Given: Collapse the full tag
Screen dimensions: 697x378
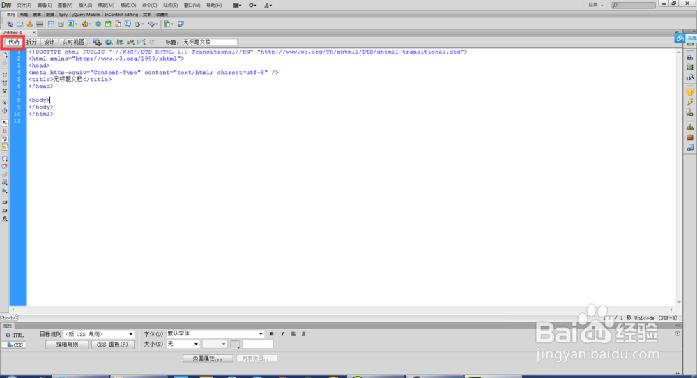Looking at the screenshot, I should pos(5,74).
